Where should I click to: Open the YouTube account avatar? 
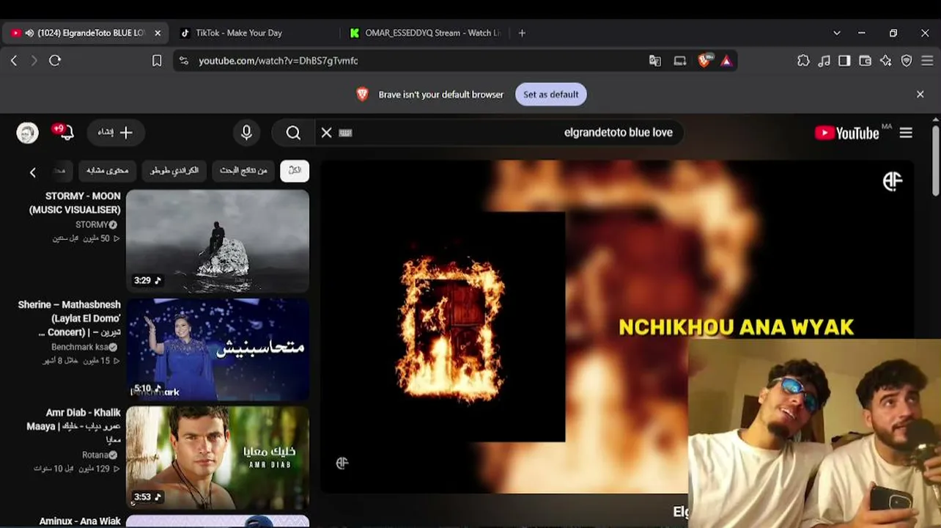(x=28, y=133)
